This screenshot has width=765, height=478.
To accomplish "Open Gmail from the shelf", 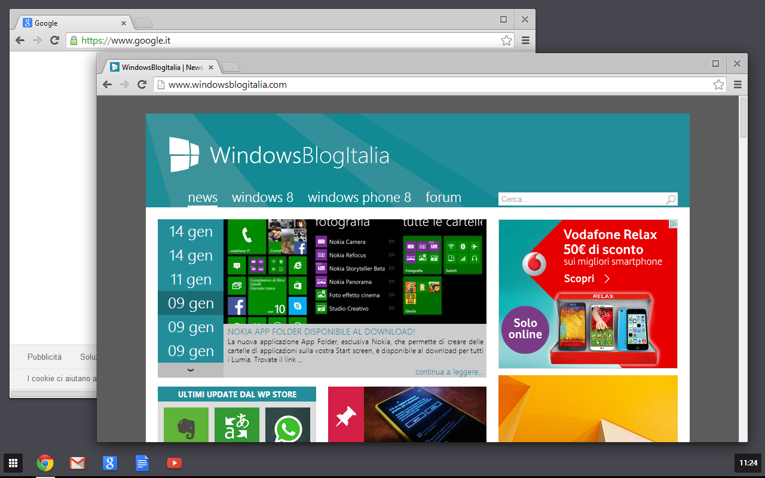I will pos(77,462).
